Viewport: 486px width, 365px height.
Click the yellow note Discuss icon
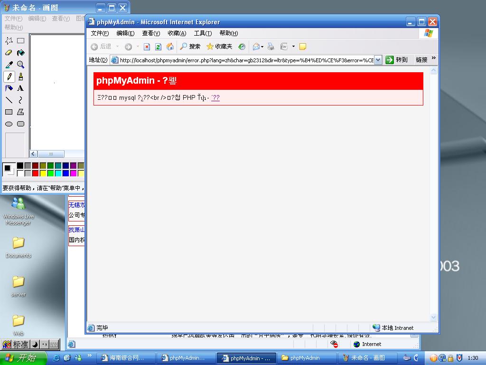point(303,47)
